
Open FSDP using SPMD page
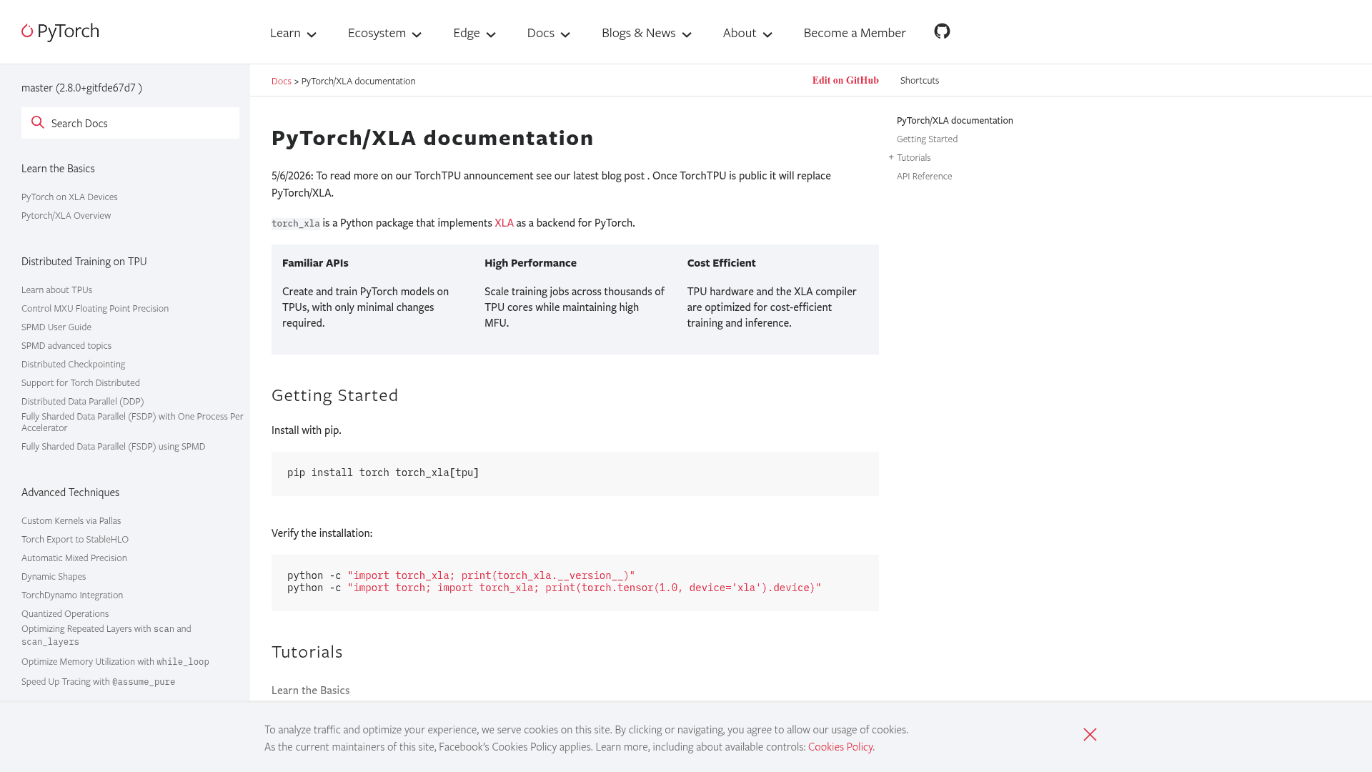coord(113,447)
